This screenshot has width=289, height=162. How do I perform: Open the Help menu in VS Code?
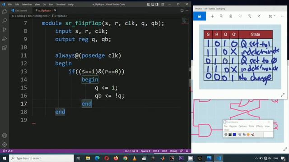pos(71,4)
